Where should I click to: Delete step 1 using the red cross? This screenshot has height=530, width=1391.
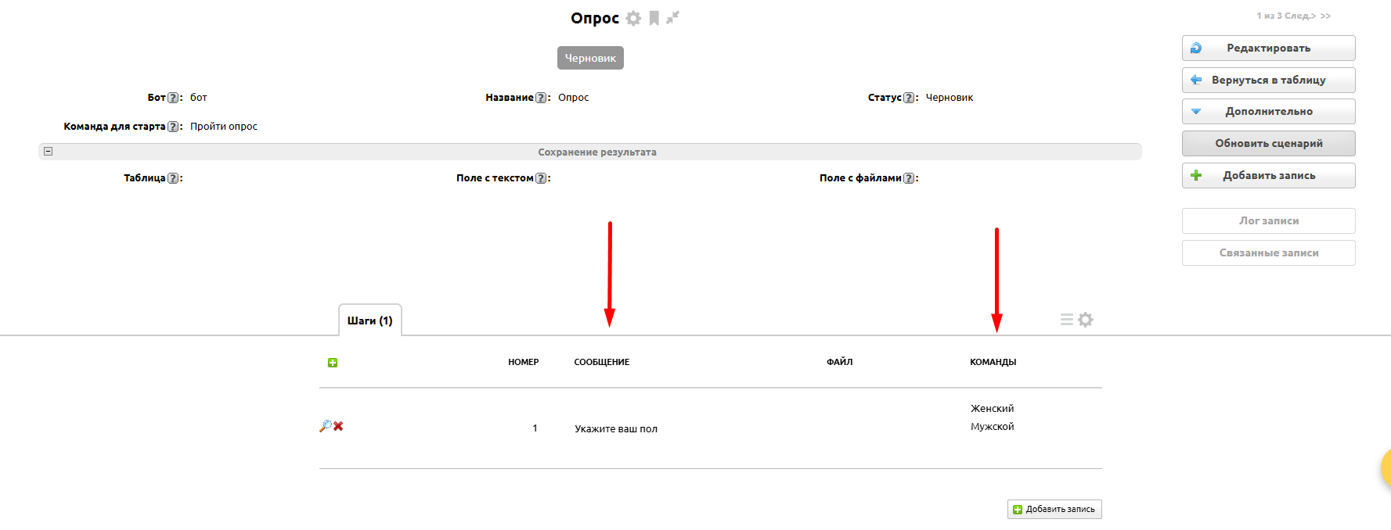(x=338, y=426)
